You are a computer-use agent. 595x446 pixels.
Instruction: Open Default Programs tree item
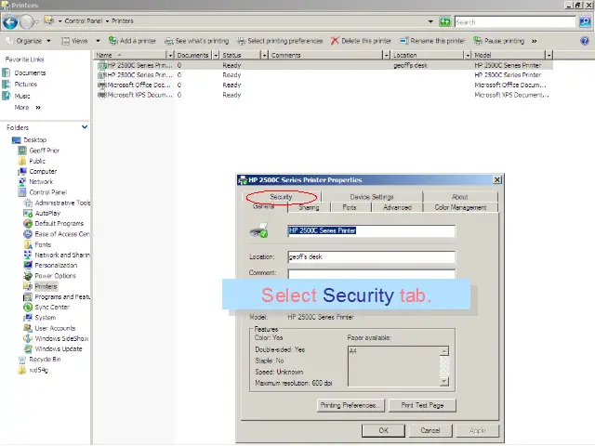[59, 224]
